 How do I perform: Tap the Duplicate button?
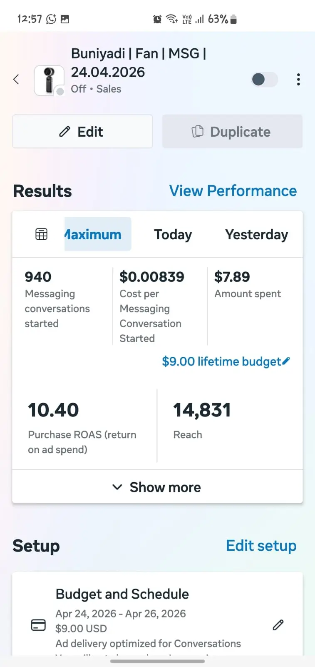(232, 132)
